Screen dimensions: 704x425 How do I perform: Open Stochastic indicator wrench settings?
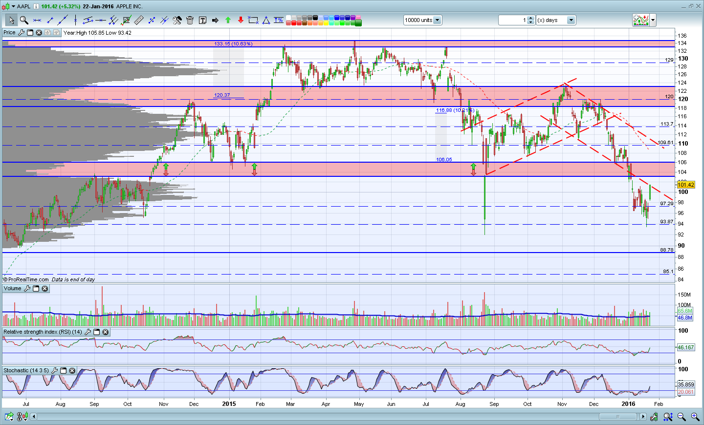55,371
